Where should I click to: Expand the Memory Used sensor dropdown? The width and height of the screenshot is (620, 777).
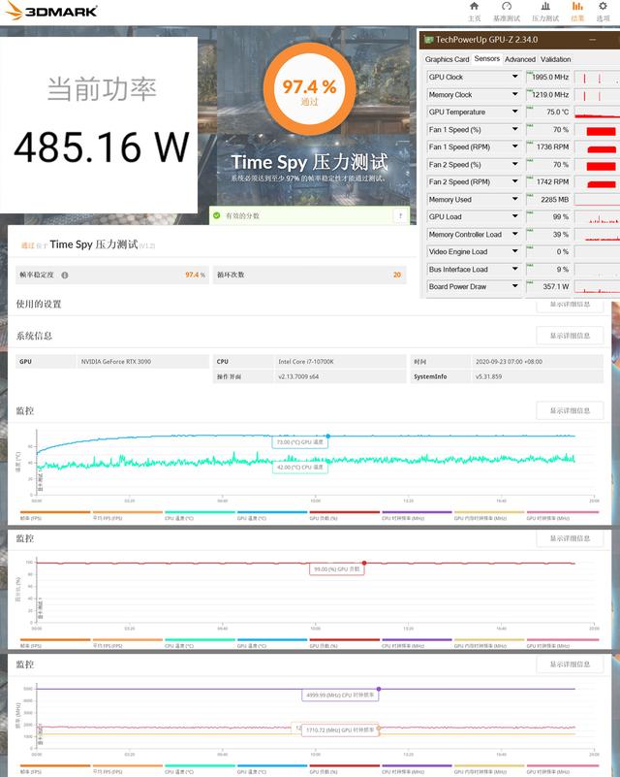[515, 199]
